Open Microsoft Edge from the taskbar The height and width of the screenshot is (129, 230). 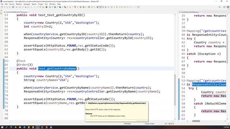point(11,127)
